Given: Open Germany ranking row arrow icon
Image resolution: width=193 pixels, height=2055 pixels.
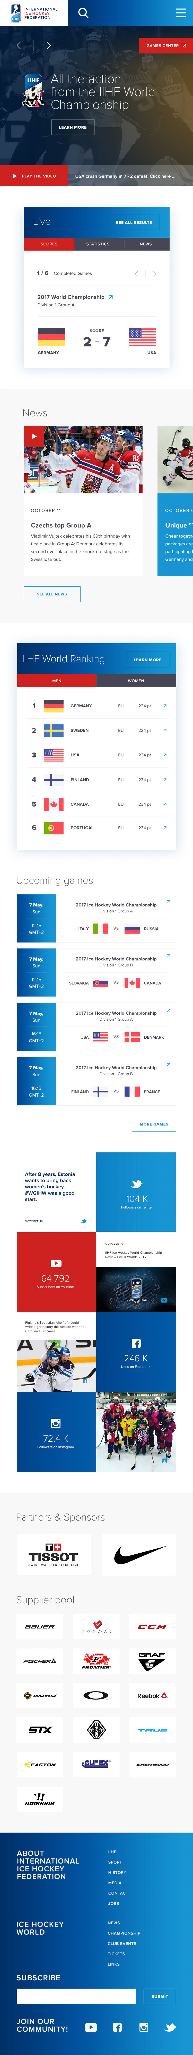Looking at the screenshot, I should pos(164,705).
